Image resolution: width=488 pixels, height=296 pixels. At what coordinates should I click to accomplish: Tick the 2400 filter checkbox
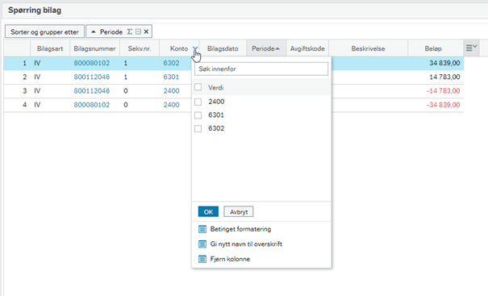click(x=198, y=102)
